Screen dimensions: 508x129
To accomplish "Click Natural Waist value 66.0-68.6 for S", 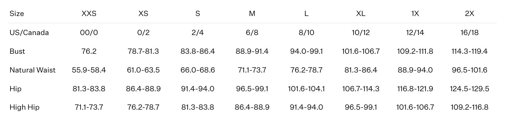I will 198,70.
